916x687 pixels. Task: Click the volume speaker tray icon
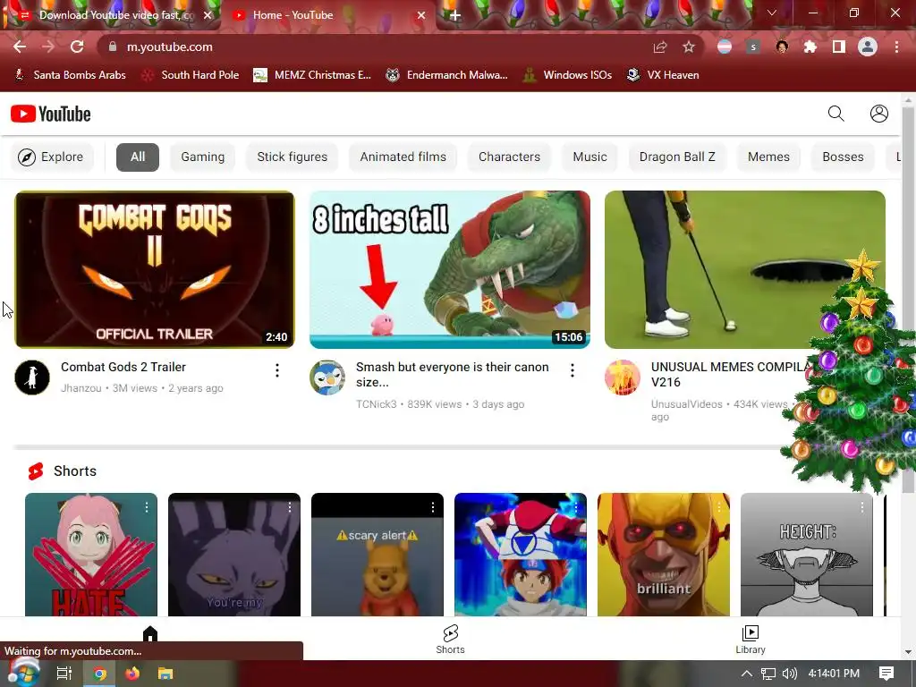(789, 674)
